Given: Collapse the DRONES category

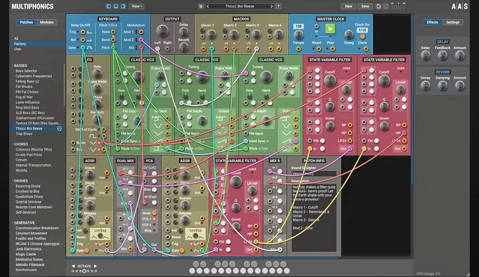Looking at the screenshot, I should (21, 181).
